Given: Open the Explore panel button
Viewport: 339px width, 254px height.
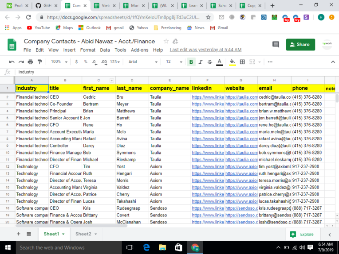Looking at the screenshot, I should click(x=303, y=235).
